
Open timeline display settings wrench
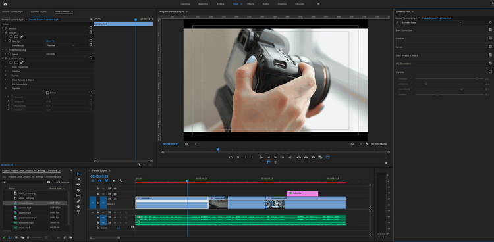click(121, 181)
